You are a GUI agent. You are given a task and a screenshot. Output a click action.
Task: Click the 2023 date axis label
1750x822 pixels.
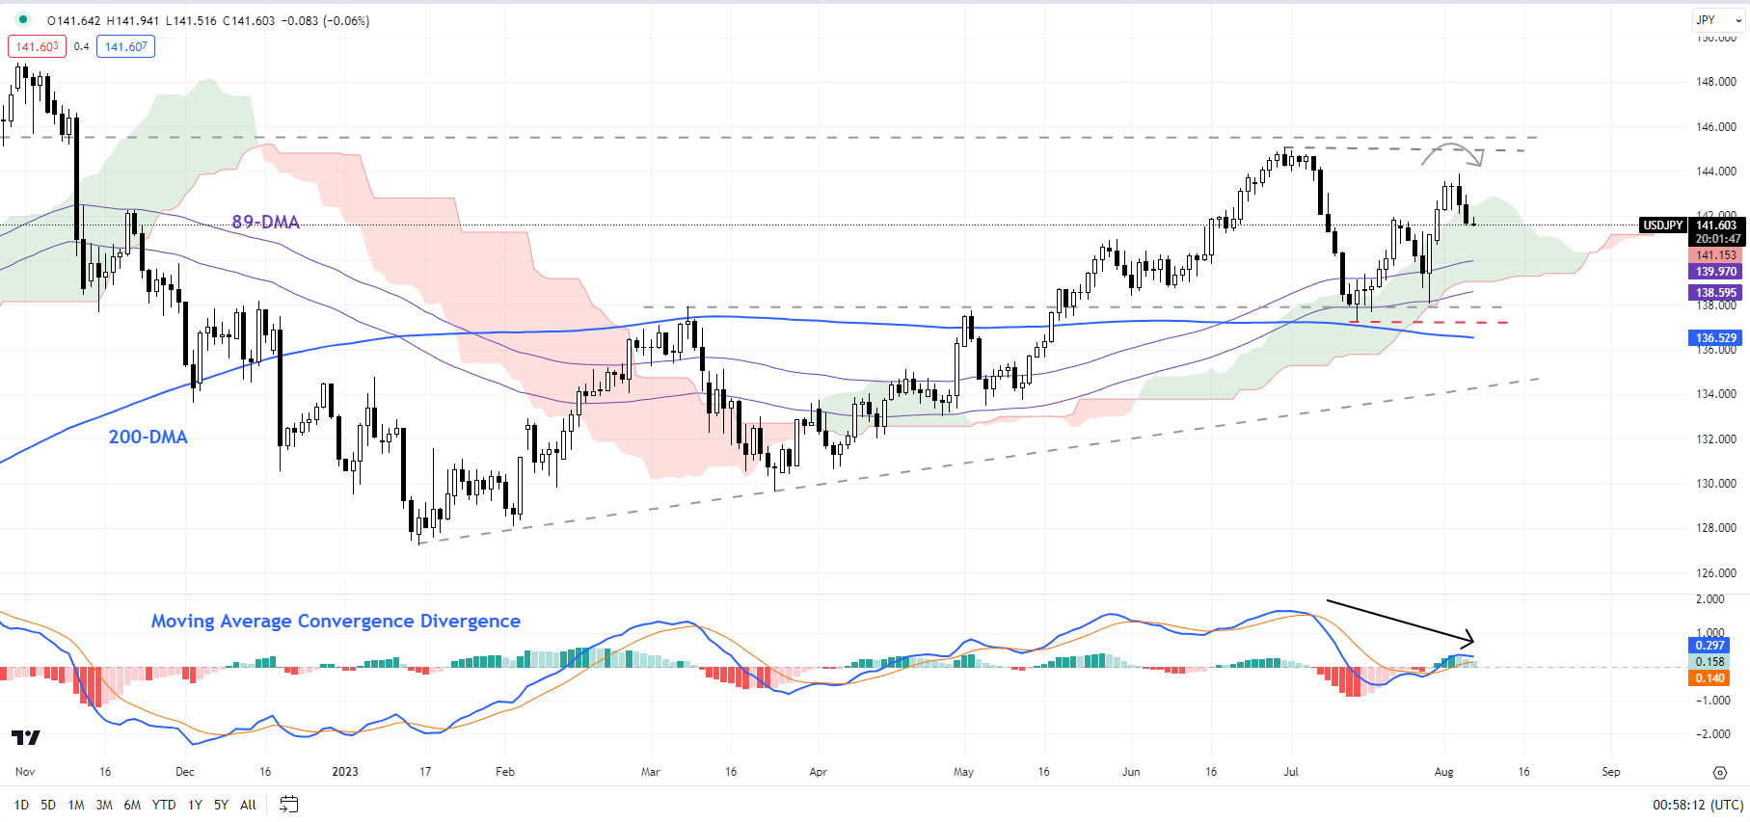[344, 772]
